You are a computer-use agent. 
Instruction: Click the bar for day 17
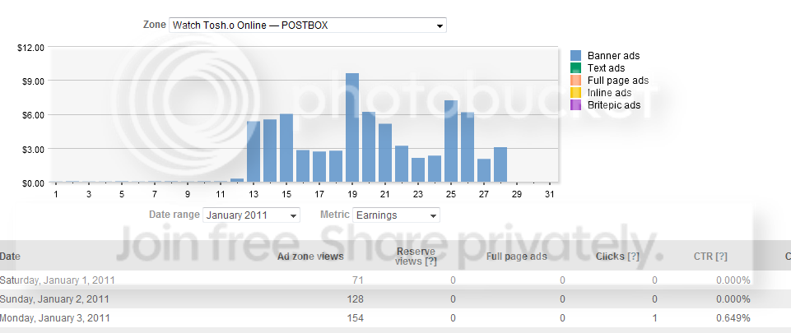(x=319, y=166)
